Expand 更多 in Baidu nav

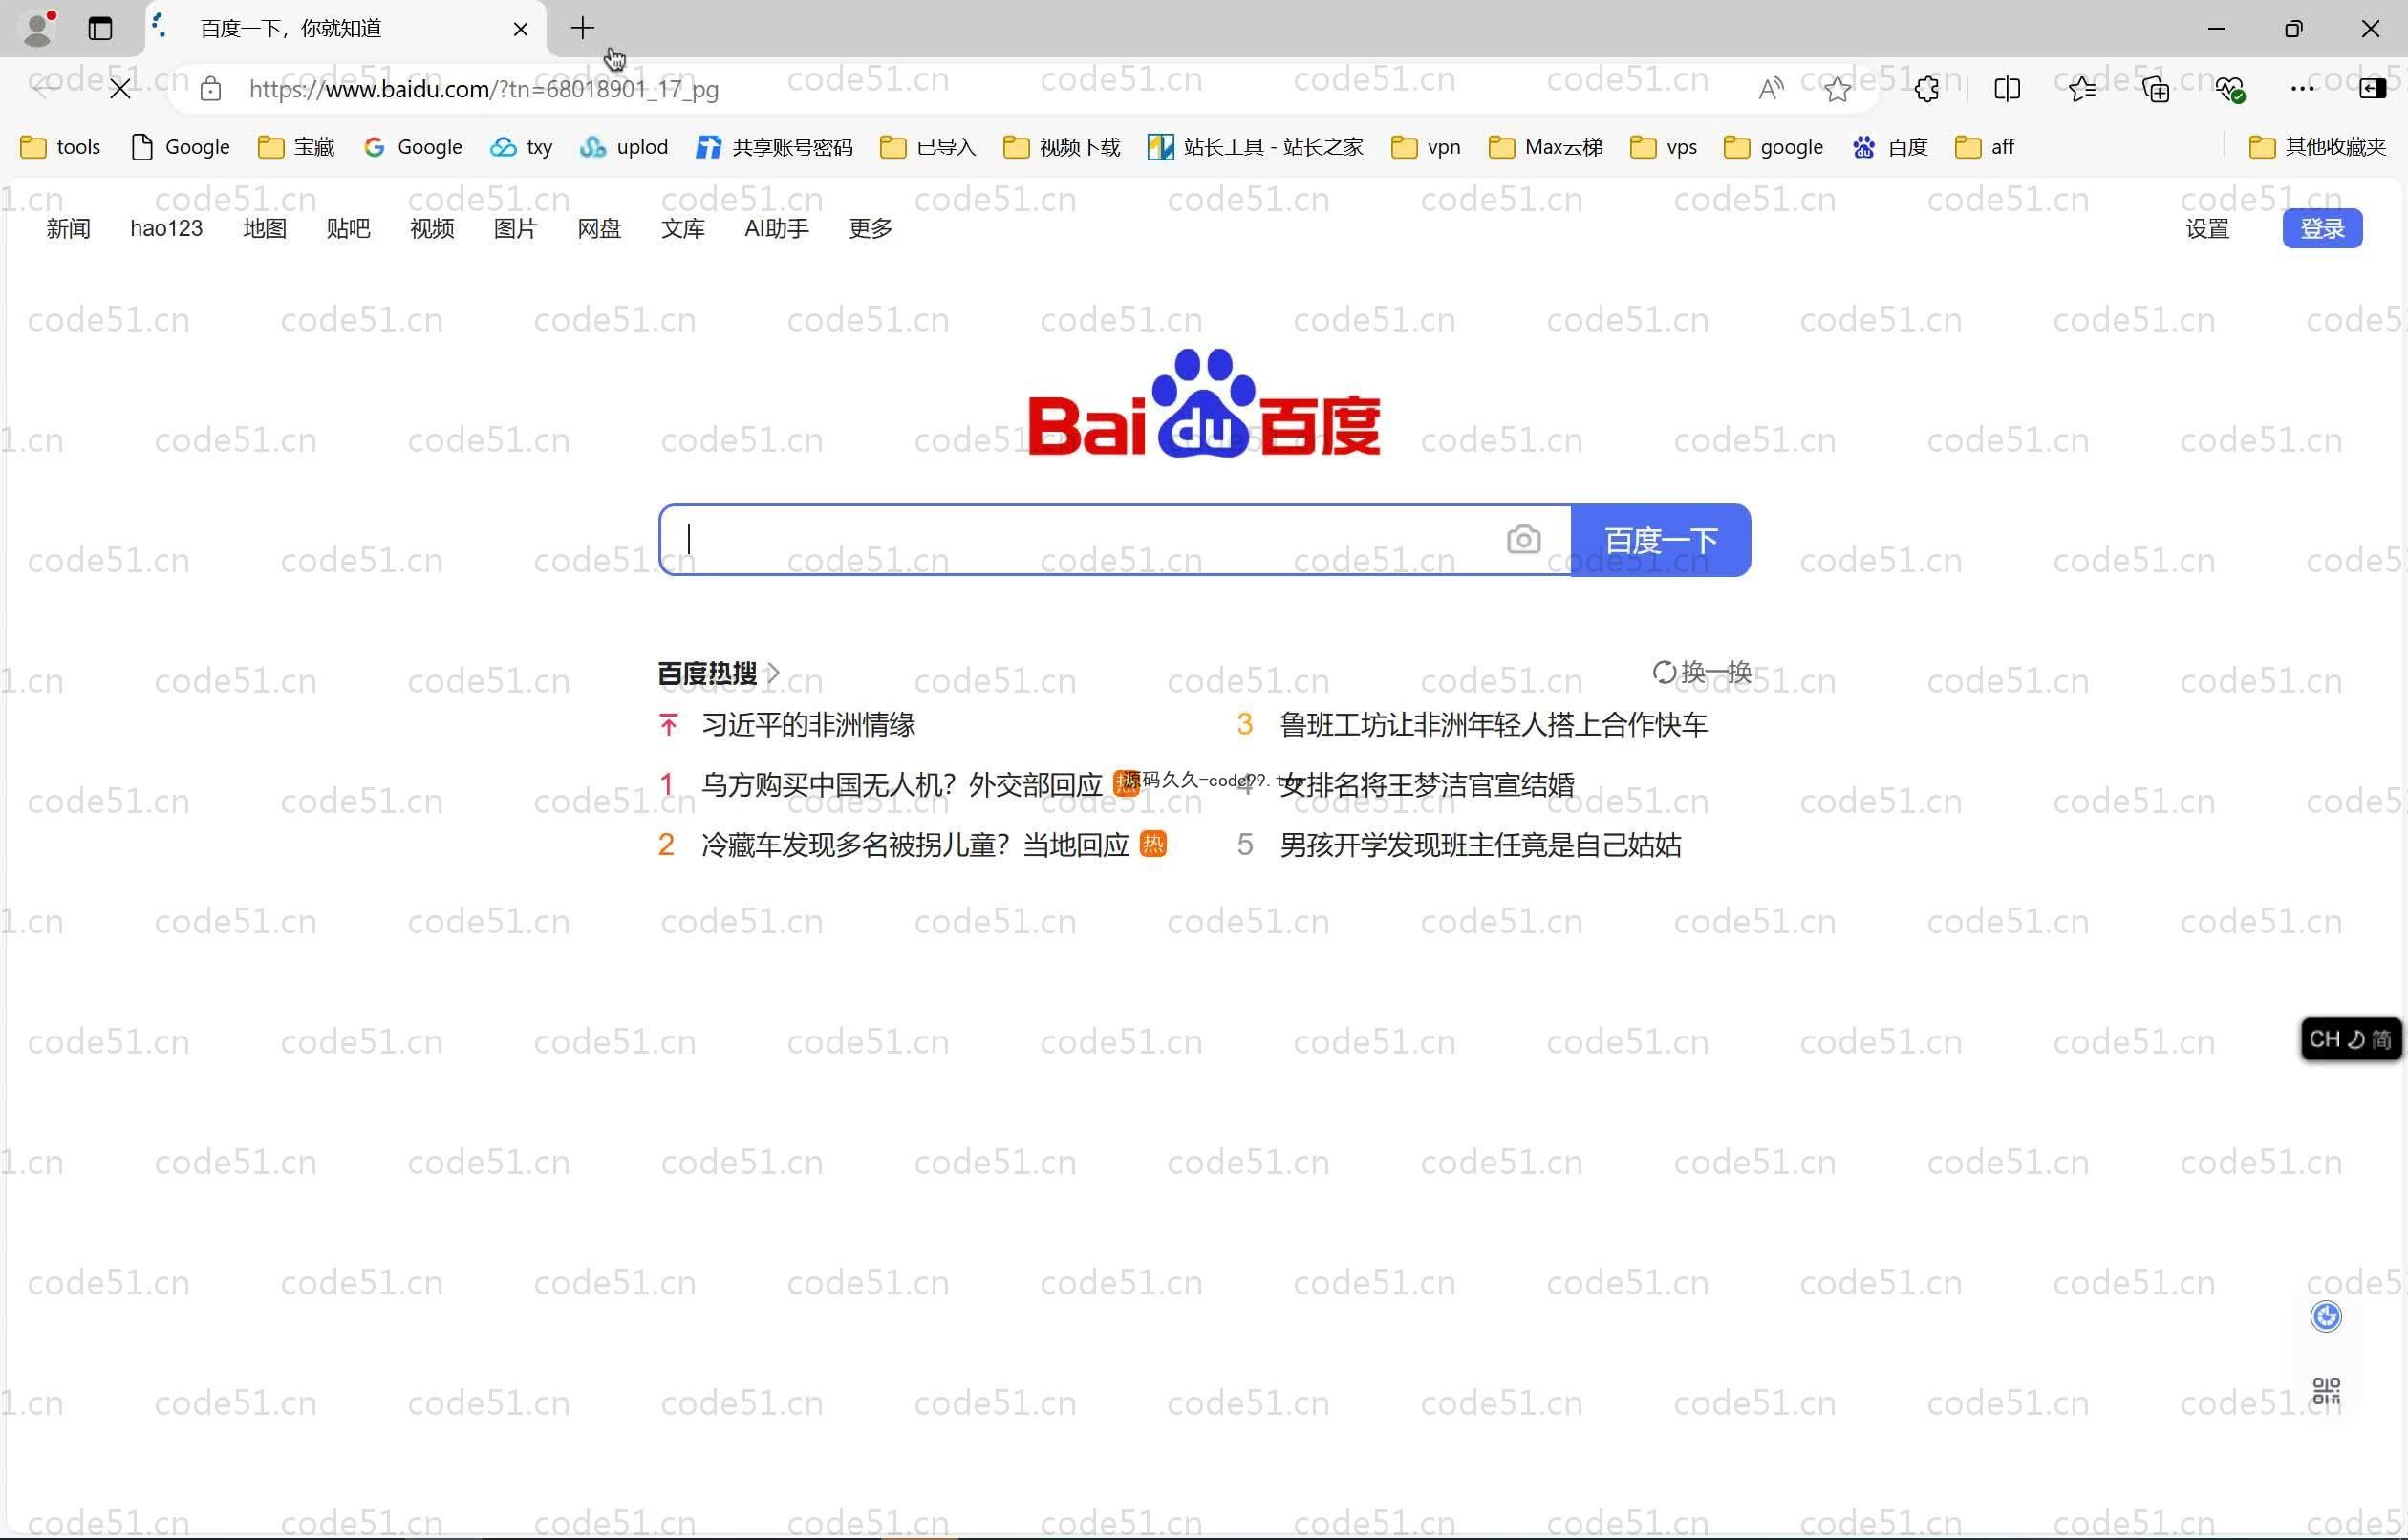[870, 228]
